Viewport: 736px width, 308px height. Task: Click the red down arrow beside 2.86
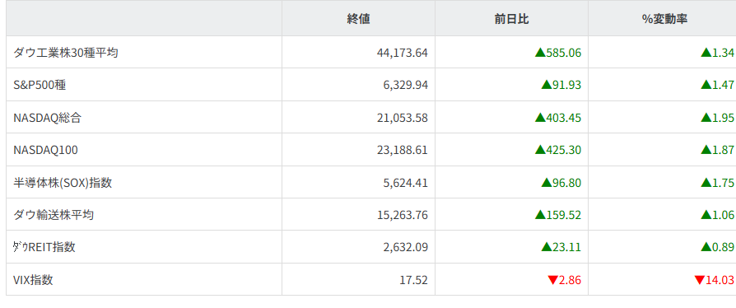click(x=552, y=280)
